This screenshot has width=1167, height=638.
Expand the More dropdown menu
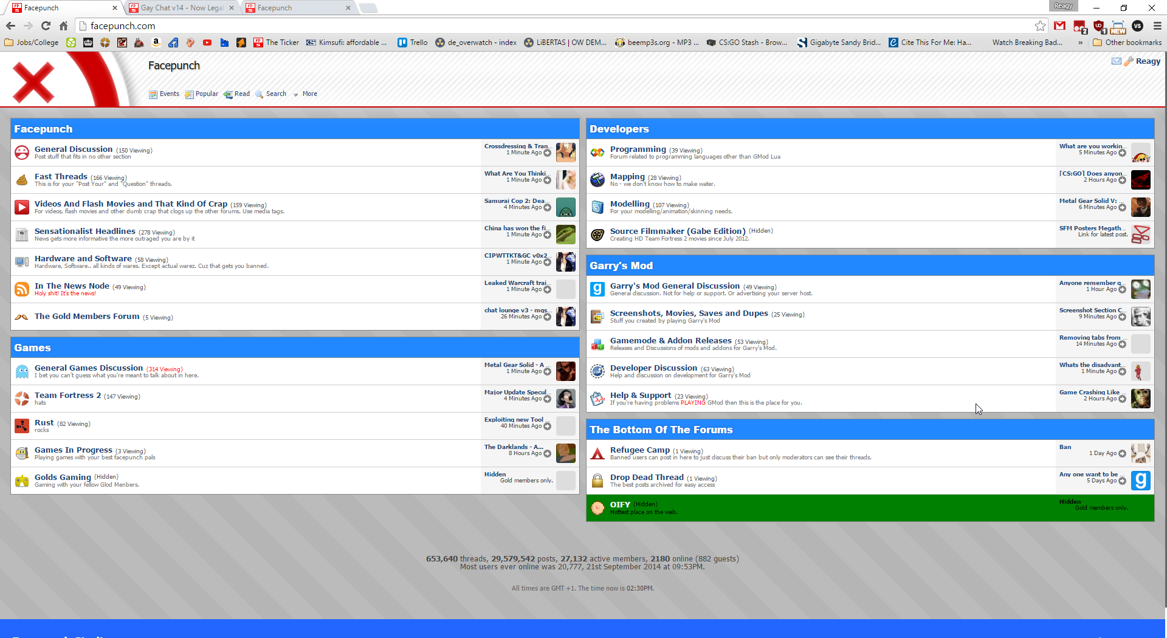pyautogui.click(x=305, y=94)
